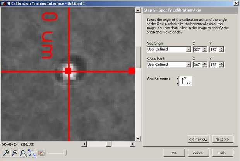Open the X Axis Point dropdown
Image resolution: width=240 pixels, height=161 pixels.
pyautogui.click(x=189, y=65)
